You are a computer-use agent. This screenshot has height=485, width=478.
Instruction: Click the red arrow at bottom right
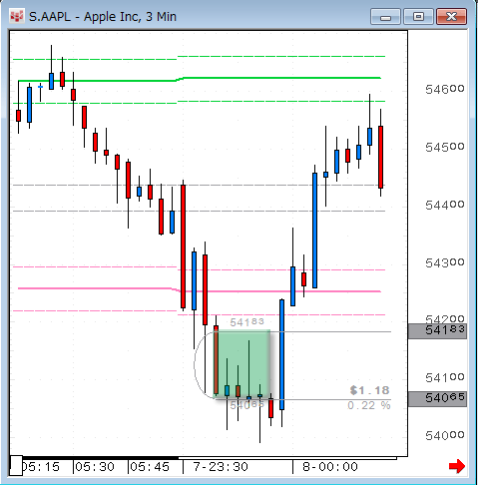pyautogui.click(x=457, y=466)
